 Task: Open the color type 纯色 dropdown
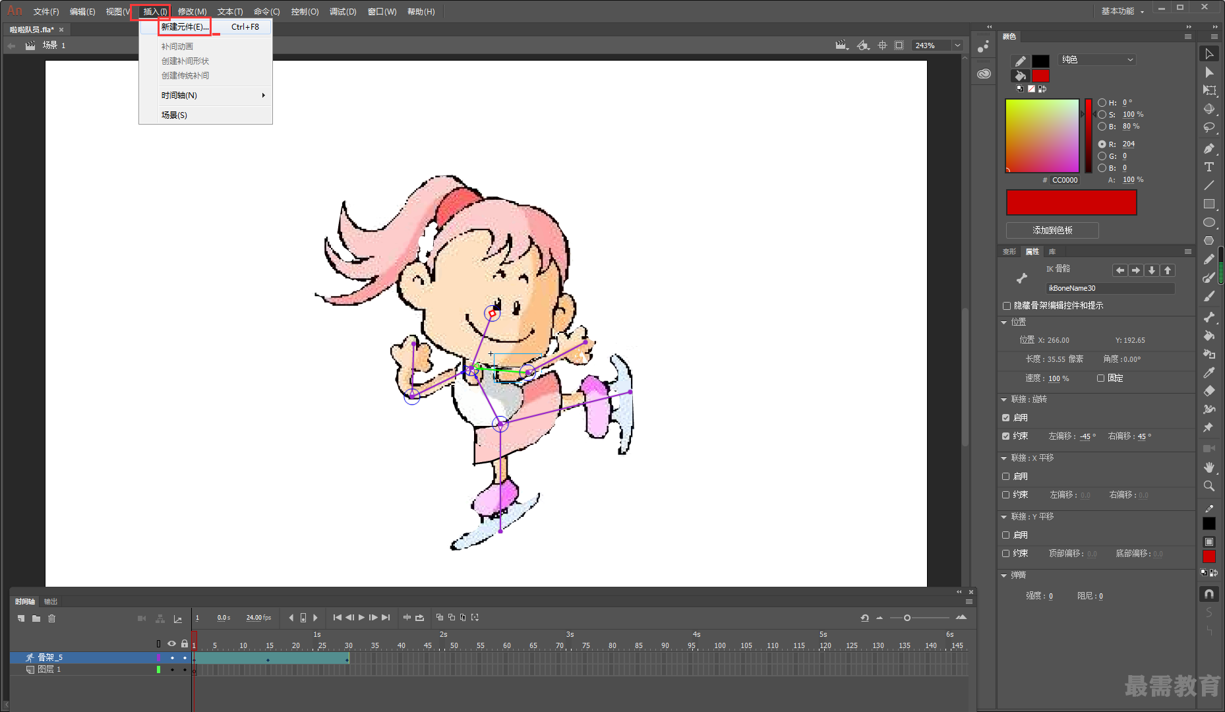1097,60
